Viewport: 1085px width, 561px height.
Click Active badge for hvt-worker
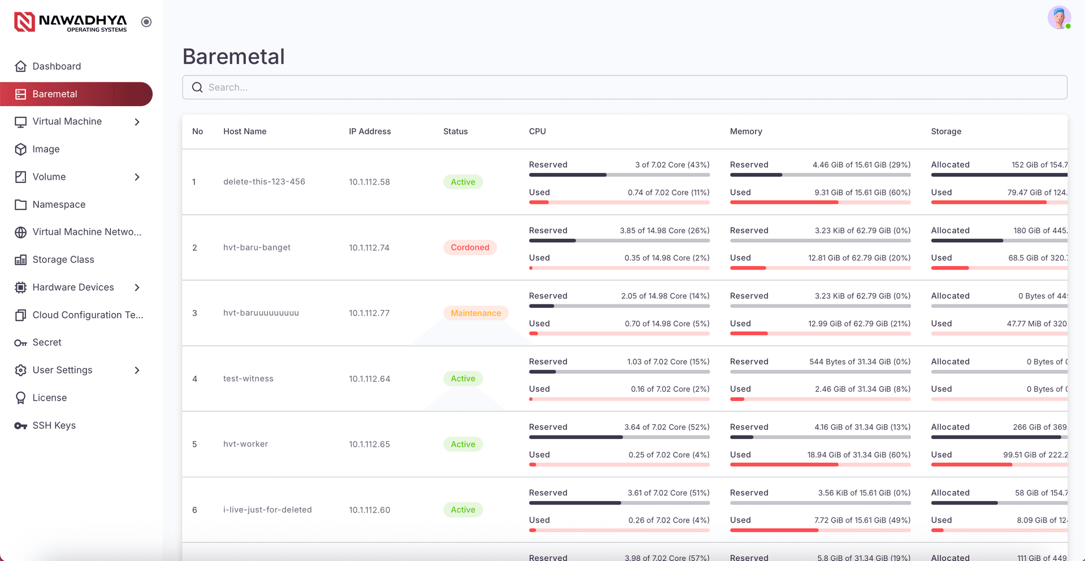coord(463,444)
